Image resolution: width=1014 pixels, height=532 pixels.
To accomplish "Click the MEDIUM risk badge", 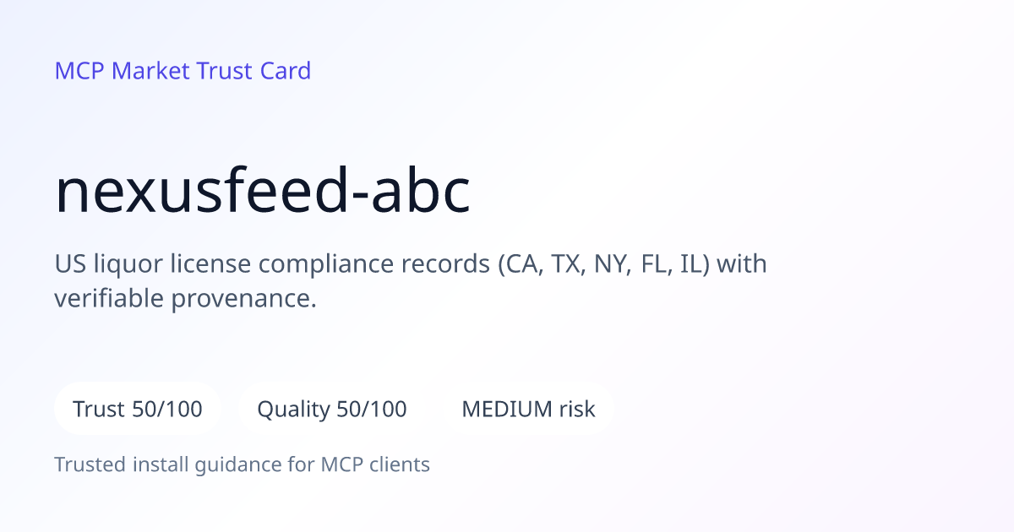I will point(528,410).
